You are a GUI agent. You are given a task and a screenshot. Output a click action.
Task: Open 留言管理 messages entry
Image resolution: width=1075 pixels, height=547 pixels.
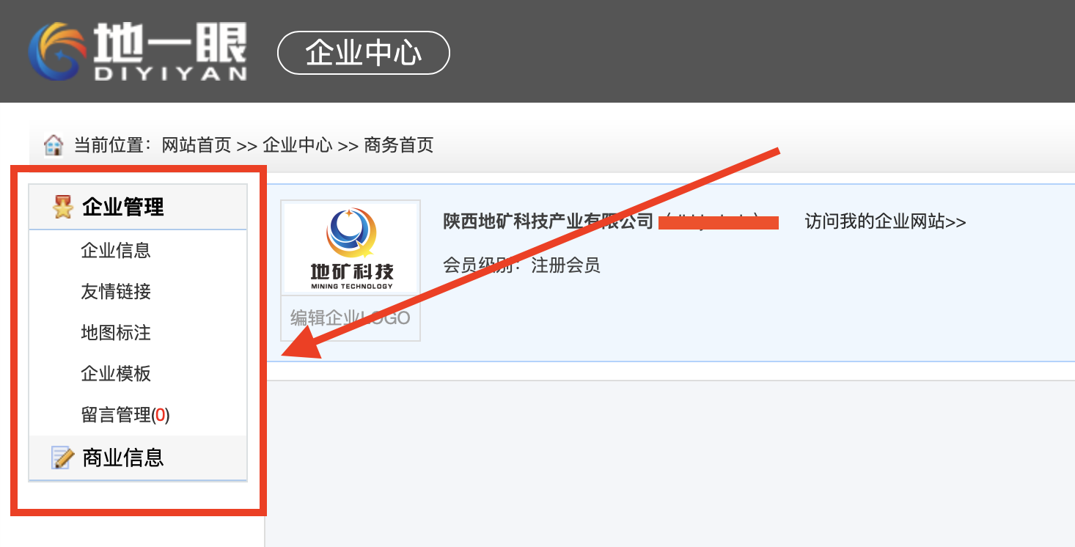125,416
